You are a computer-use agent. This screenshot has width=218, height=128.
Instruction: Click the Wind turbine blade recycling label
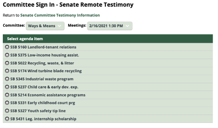coord(54,71)
